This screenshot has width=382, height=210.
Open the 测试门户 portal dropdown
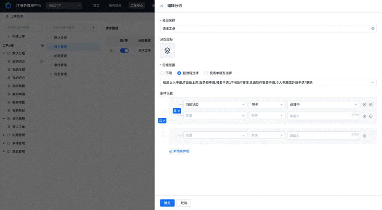(64, 5)
